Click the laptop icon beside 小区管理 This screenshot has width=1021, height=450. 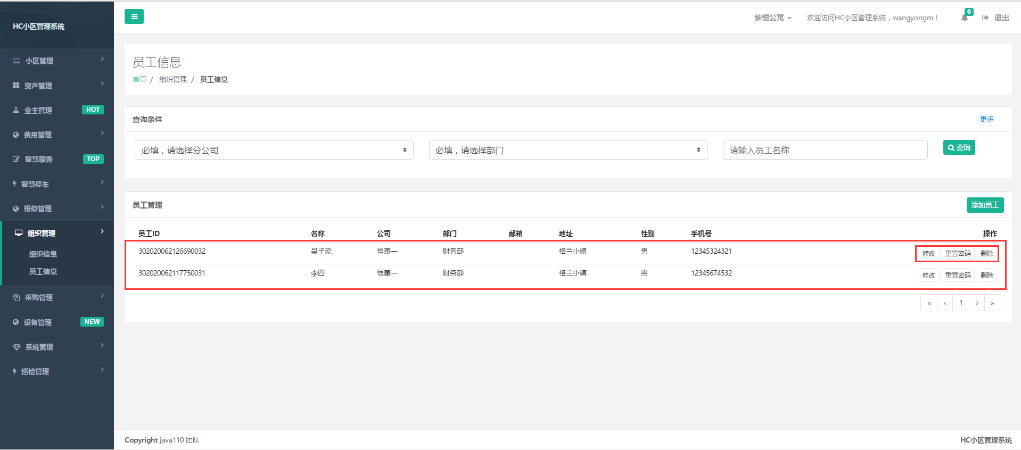[x=16, y=61]
